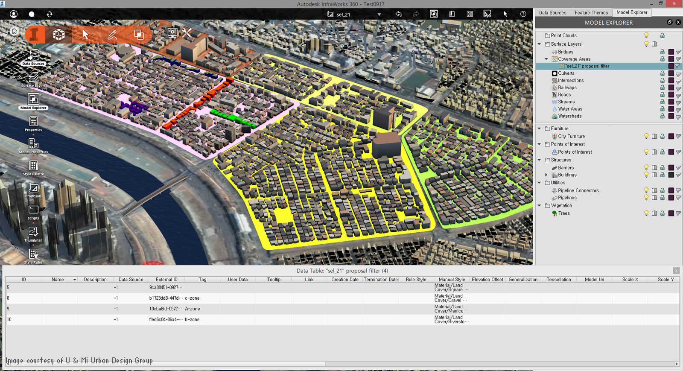Open Model Properties from left icon panel
The height and width of the screenshot is (371, 683).
(x=33, y=146)
